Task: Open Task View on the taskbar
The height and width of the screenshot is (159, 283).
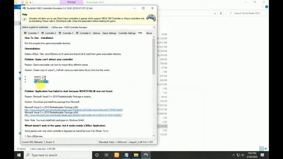Action: 107,155
